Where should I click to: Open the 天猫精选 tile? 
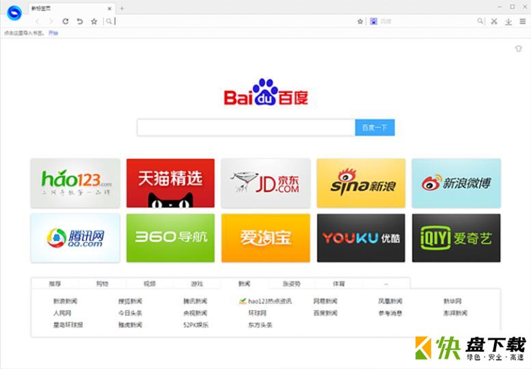[x=170, y=183]
